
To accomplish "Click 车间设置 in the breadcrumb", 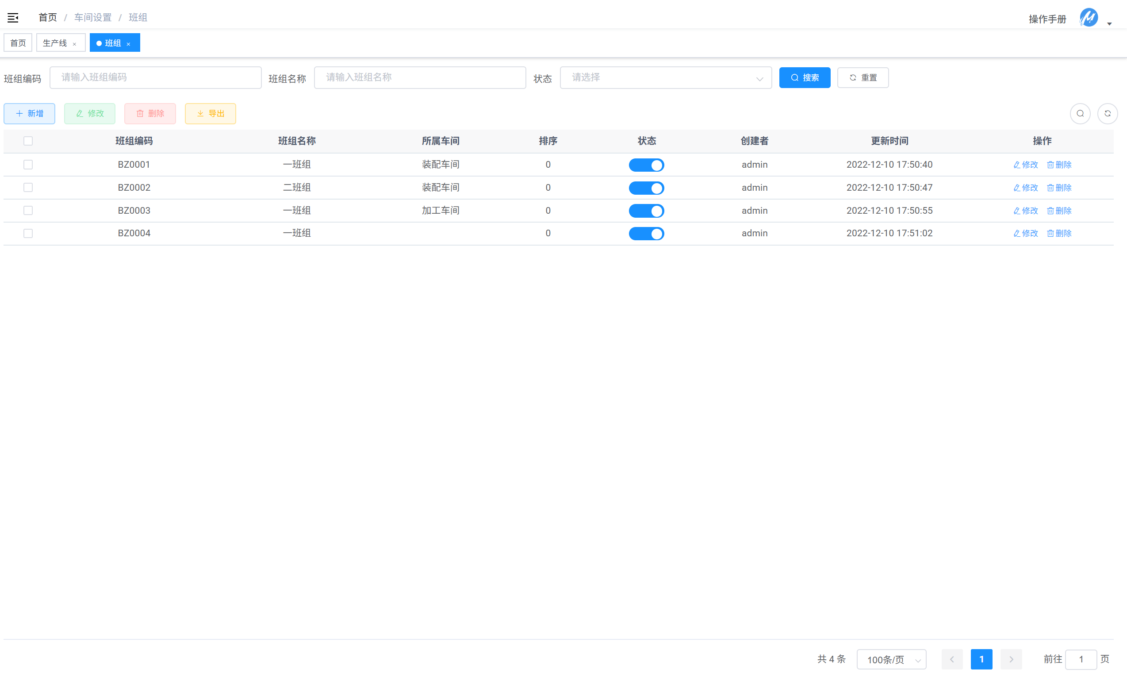I will pos(92,17).
